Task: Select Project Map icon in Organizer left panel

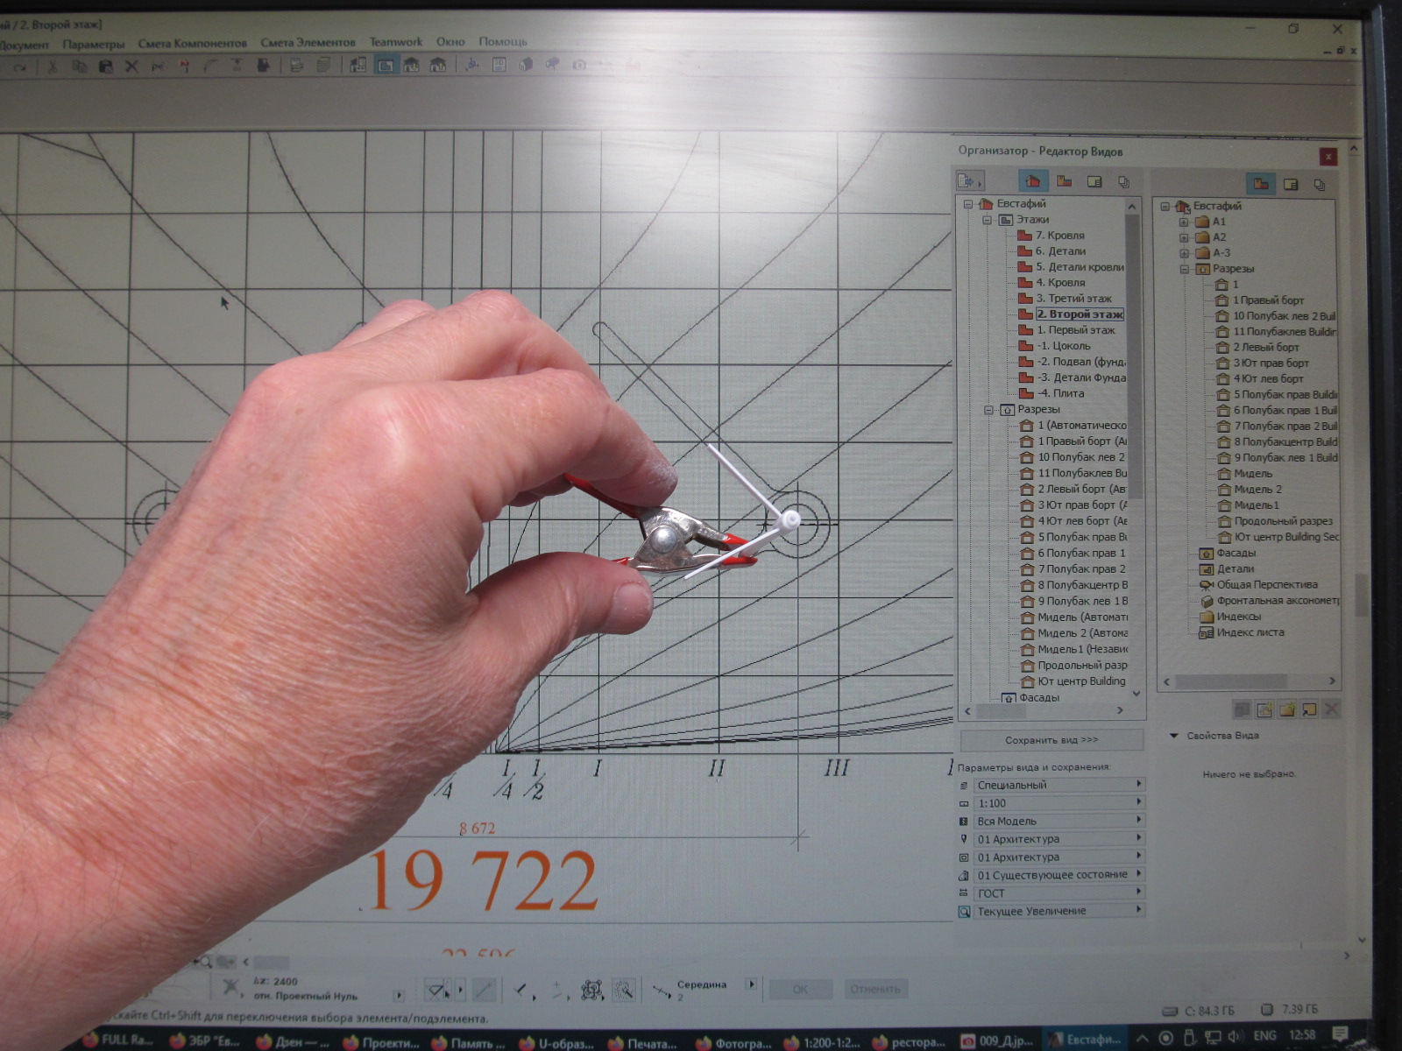Action: tap(1033, 181)
